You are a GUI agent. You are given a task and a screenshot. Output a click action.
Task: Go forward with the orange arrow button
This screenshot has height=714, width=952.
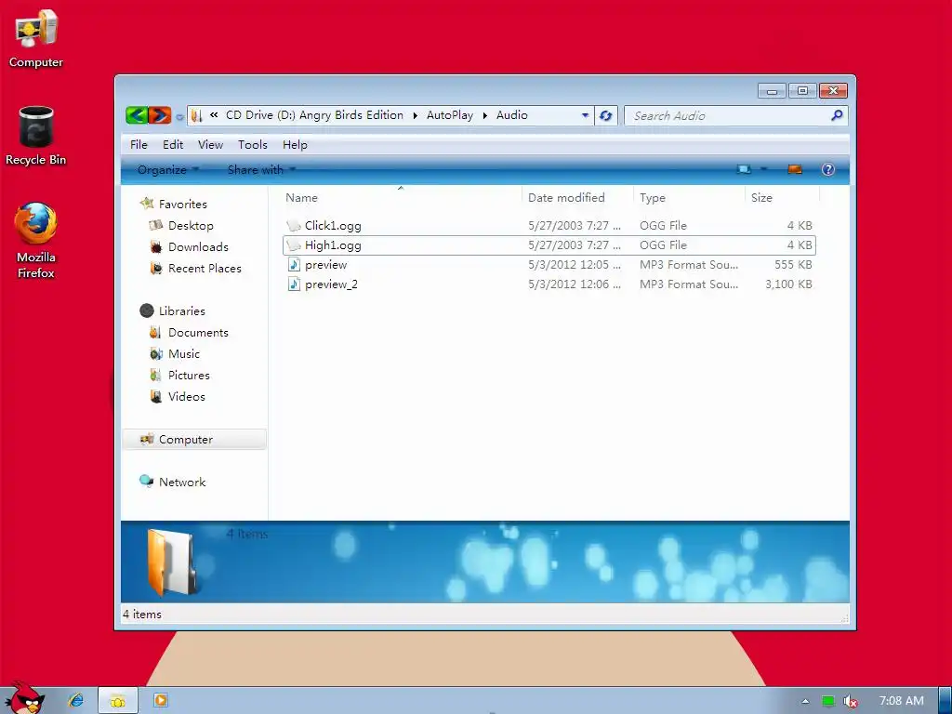(x=160, y=114)
